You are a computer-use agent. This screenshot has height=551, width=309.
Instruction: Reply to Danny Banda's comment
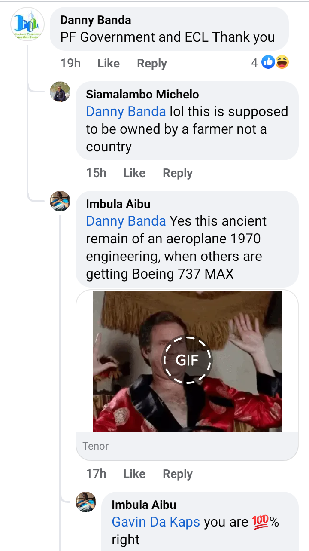[151, 64]
